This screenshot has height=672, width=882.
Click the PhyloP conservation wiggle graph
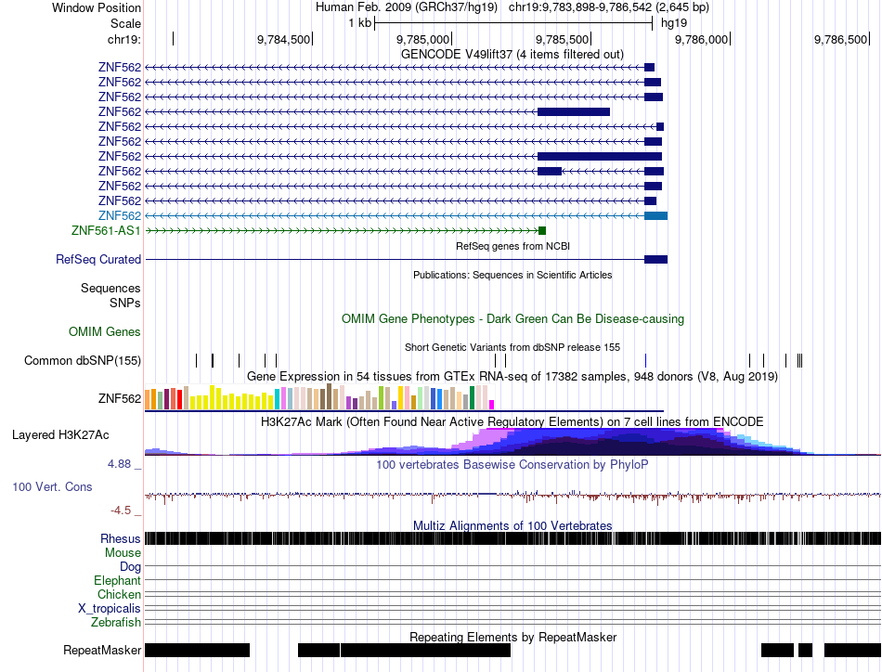(x=512, y=496)
